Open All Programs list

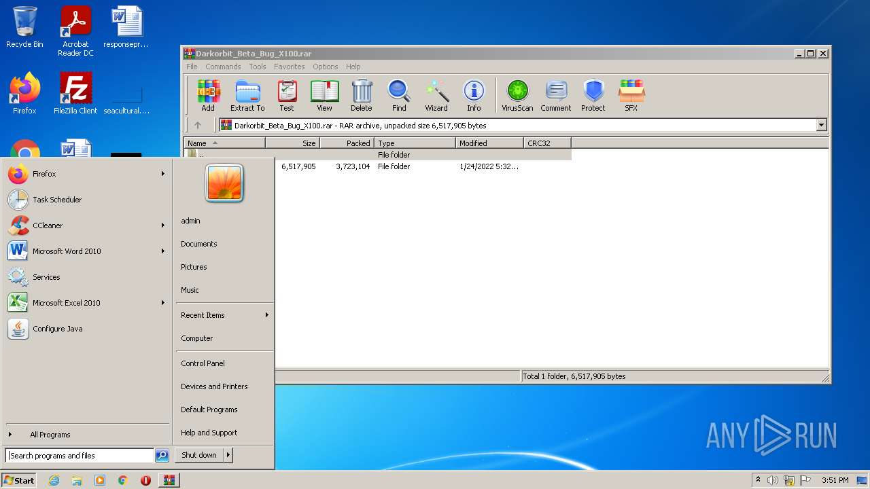[x=50, y=435]
